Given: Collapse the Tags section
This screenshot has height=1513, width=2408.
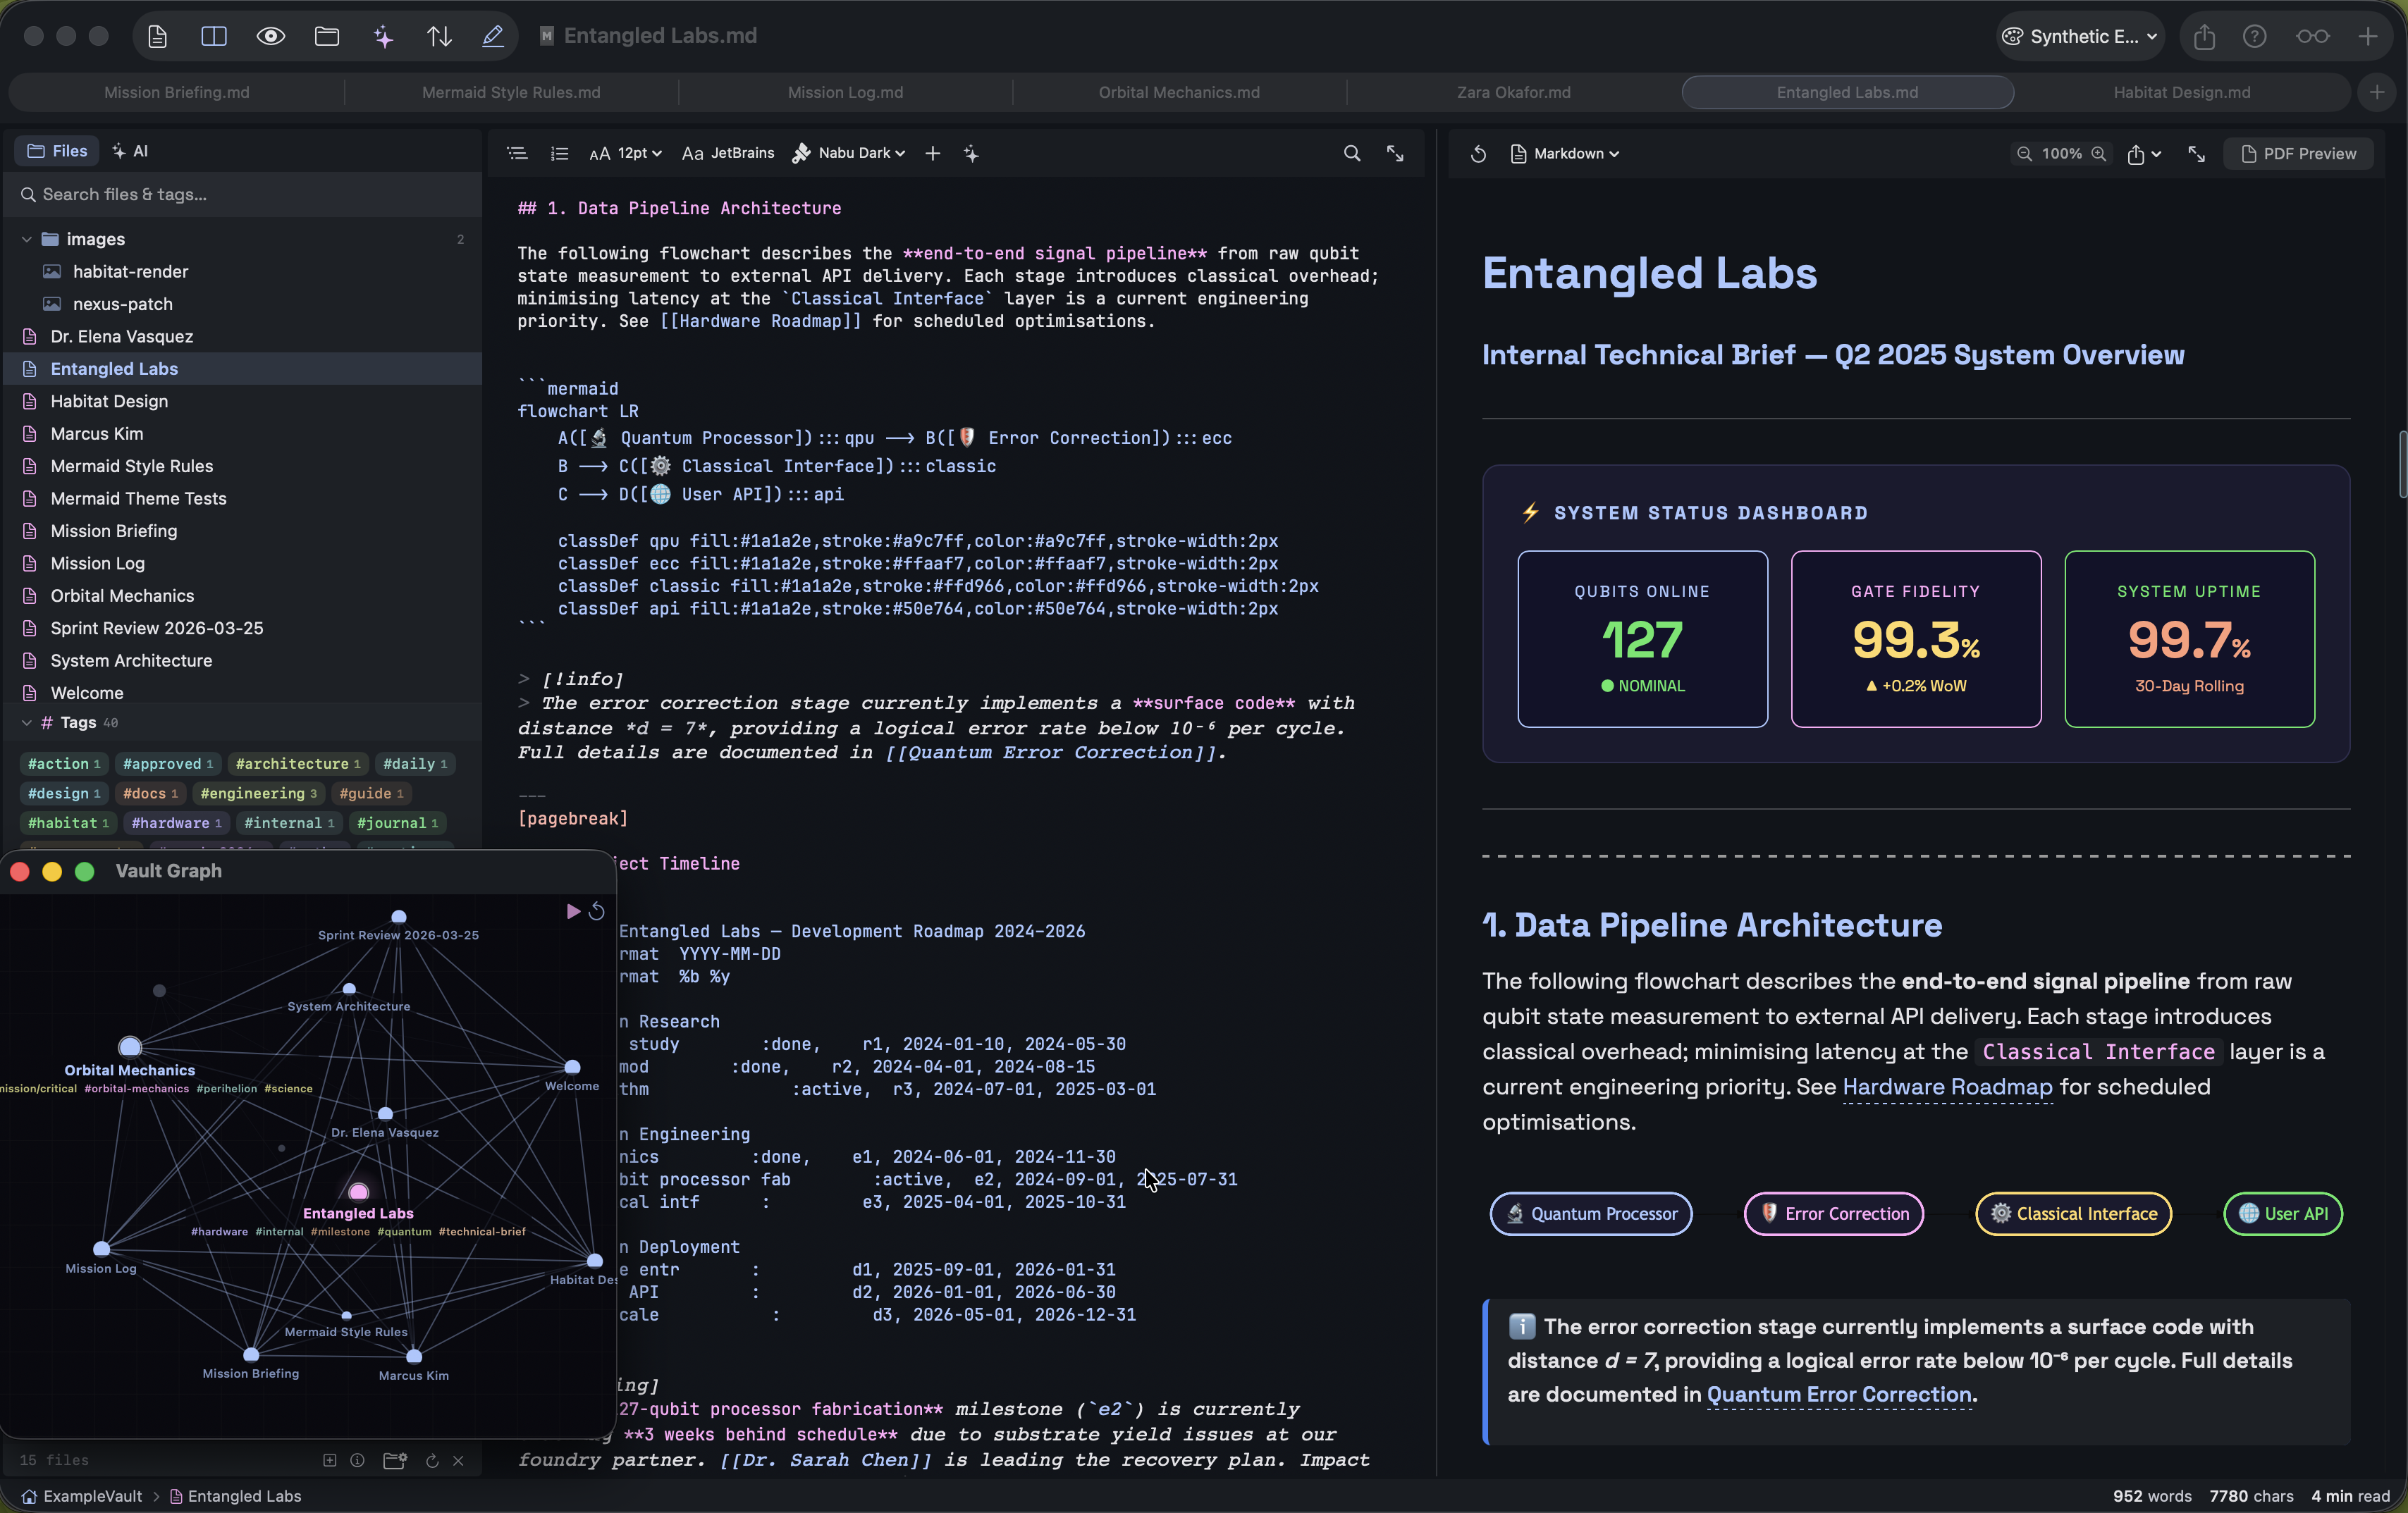Looking at the screenshot, I should pos(27,722).
